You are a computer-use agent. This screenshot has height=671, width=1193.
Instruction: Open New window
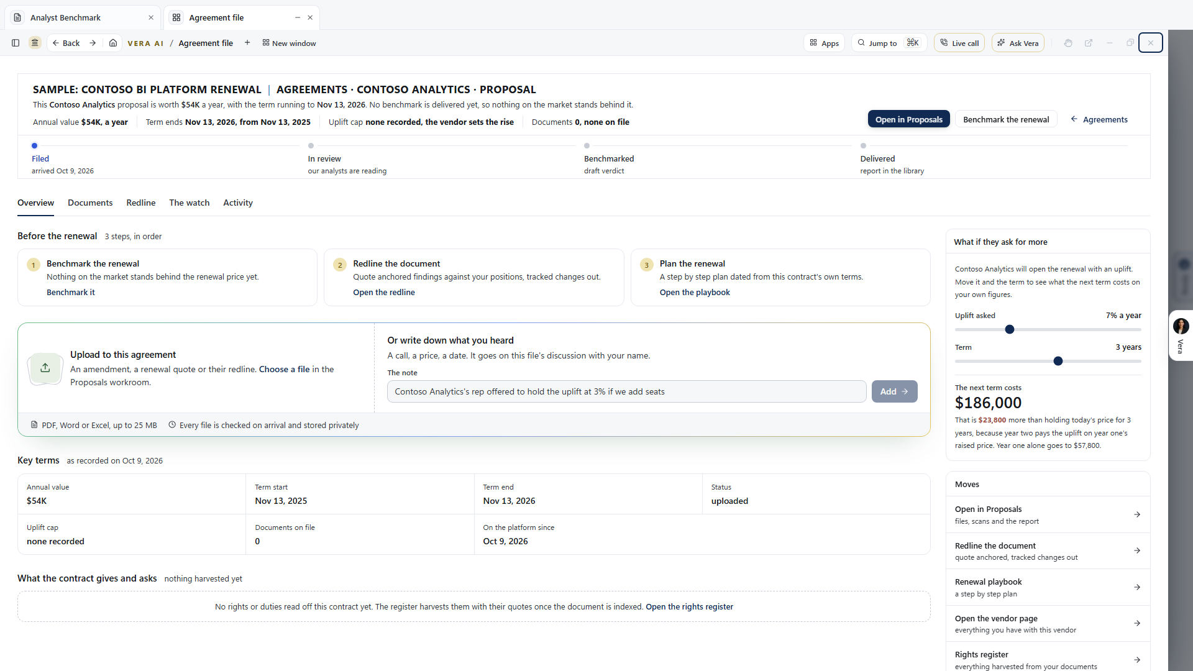click(289, 43)
